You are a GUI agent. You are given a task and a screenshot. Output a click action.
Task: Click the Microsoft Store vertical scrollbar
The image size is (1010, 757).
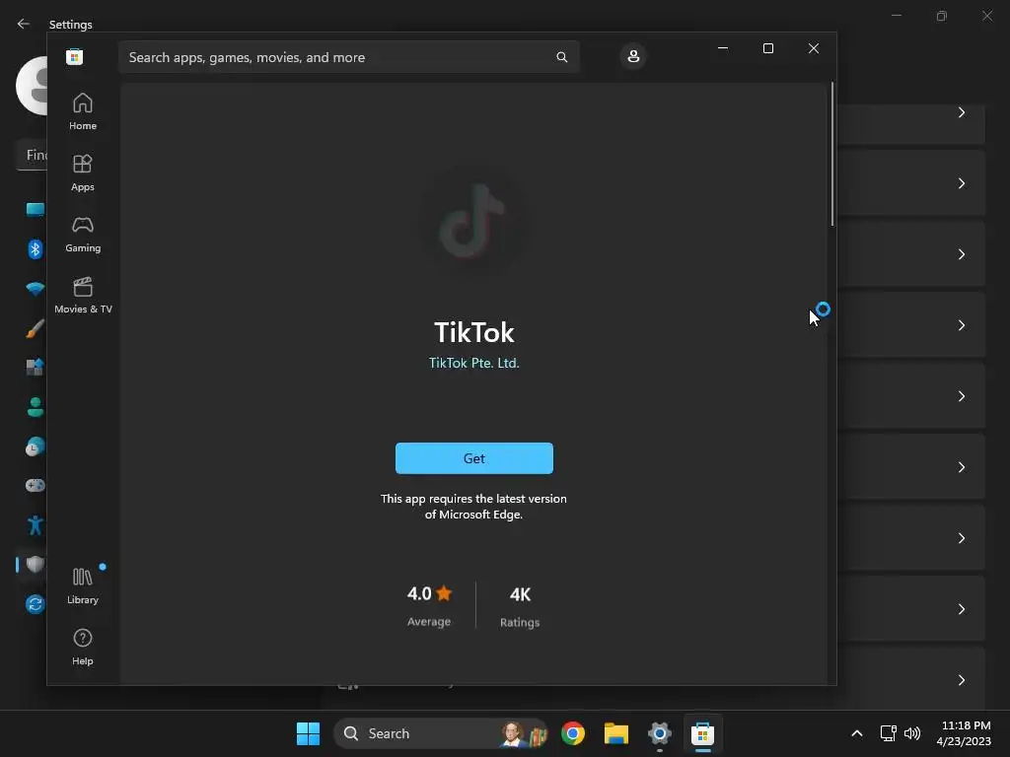pos(832,155)
